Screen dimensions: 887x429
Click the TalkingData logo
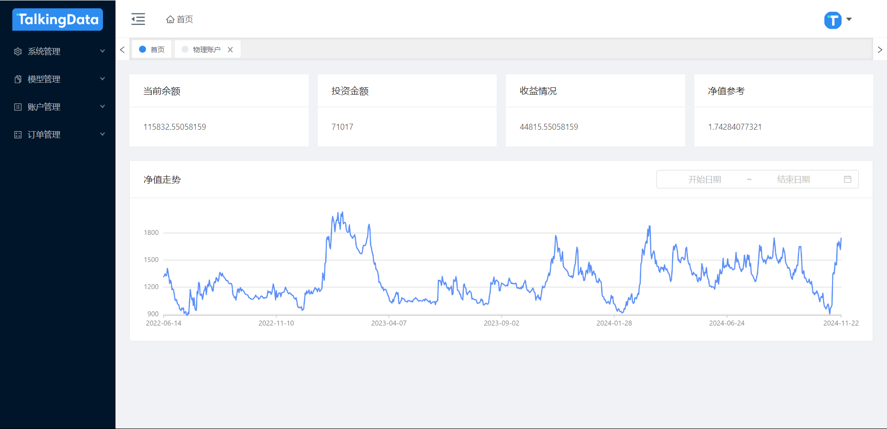[x=58, y=19]
